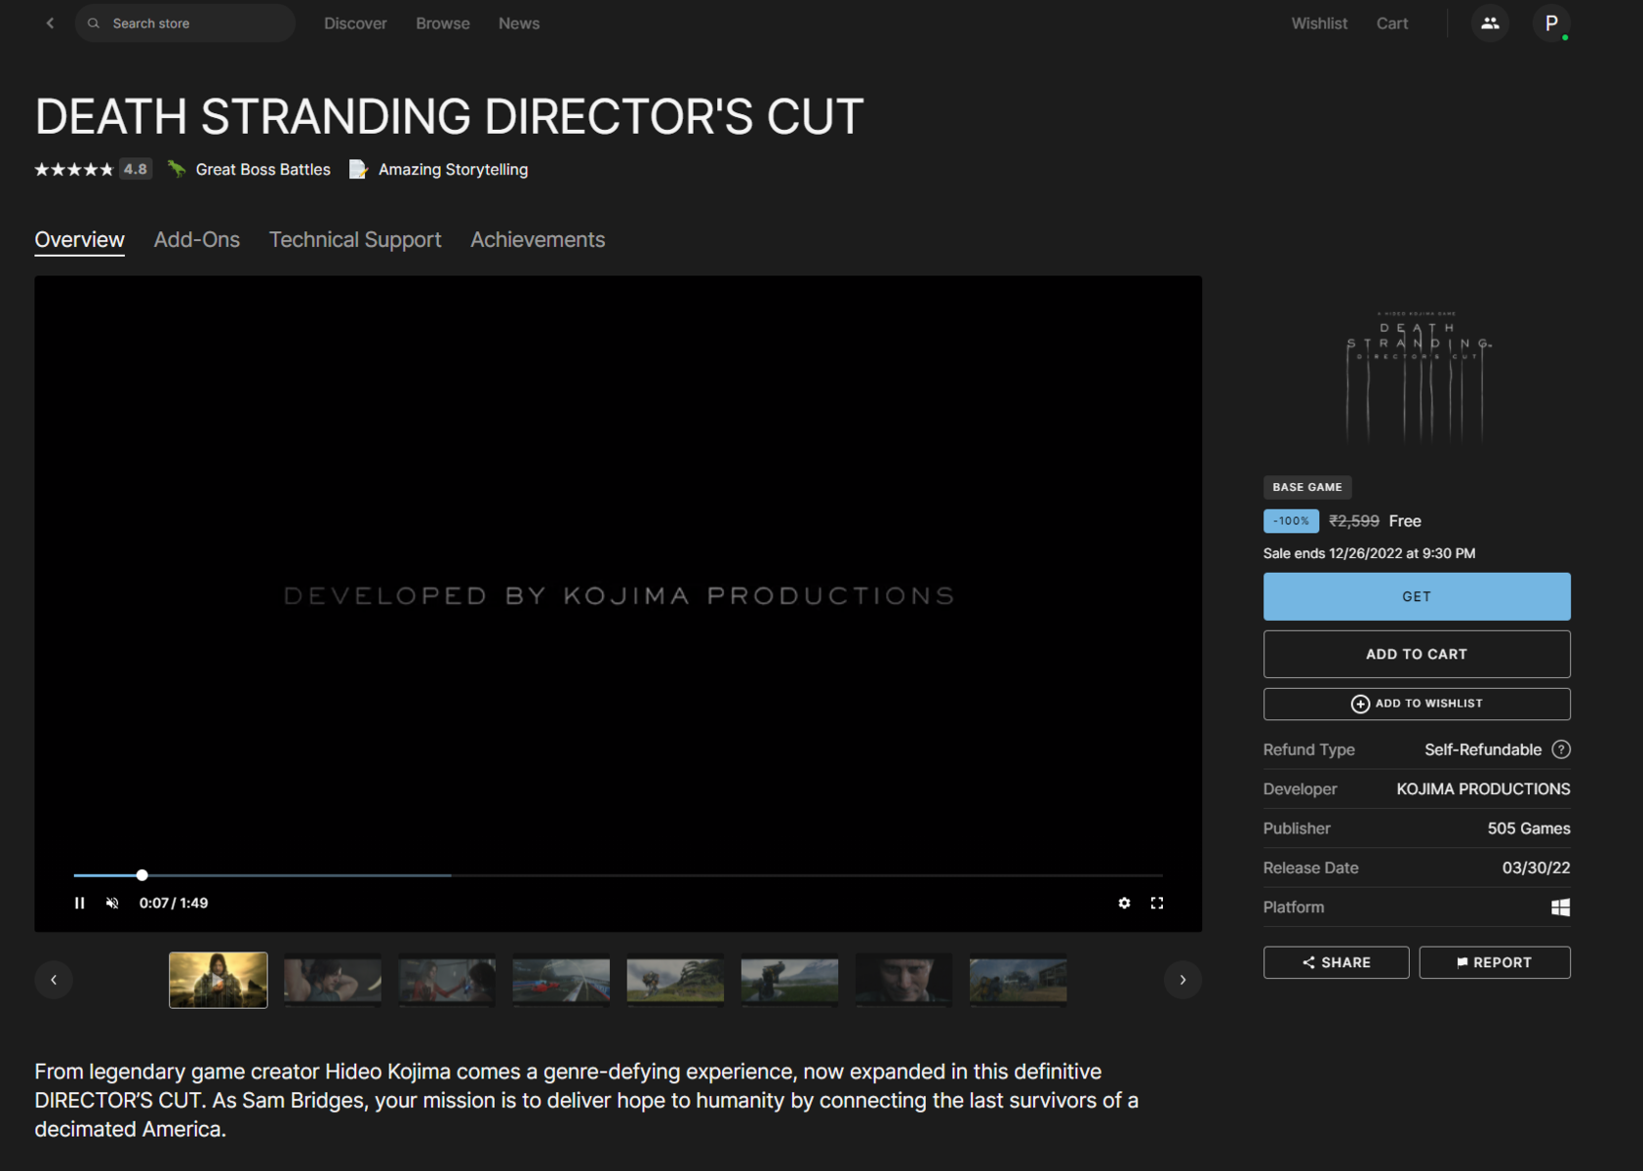Screen dimensions: 1643x1171
Task: Open the Cart
Action: (x=1392, y=23)
